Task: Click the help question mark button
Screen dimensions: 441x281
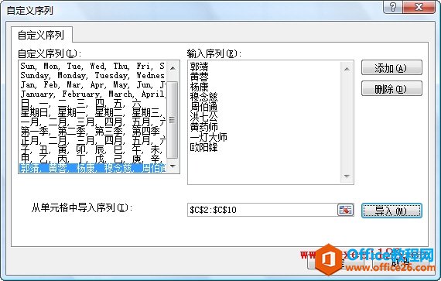Action: [x=393, y=7]
